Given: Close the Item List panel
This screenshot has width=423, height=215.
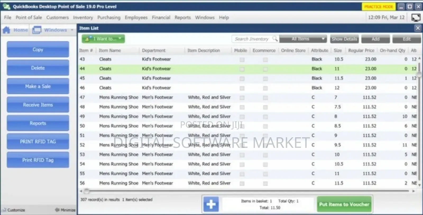Looking at the screenshot, I should point(418,28).
